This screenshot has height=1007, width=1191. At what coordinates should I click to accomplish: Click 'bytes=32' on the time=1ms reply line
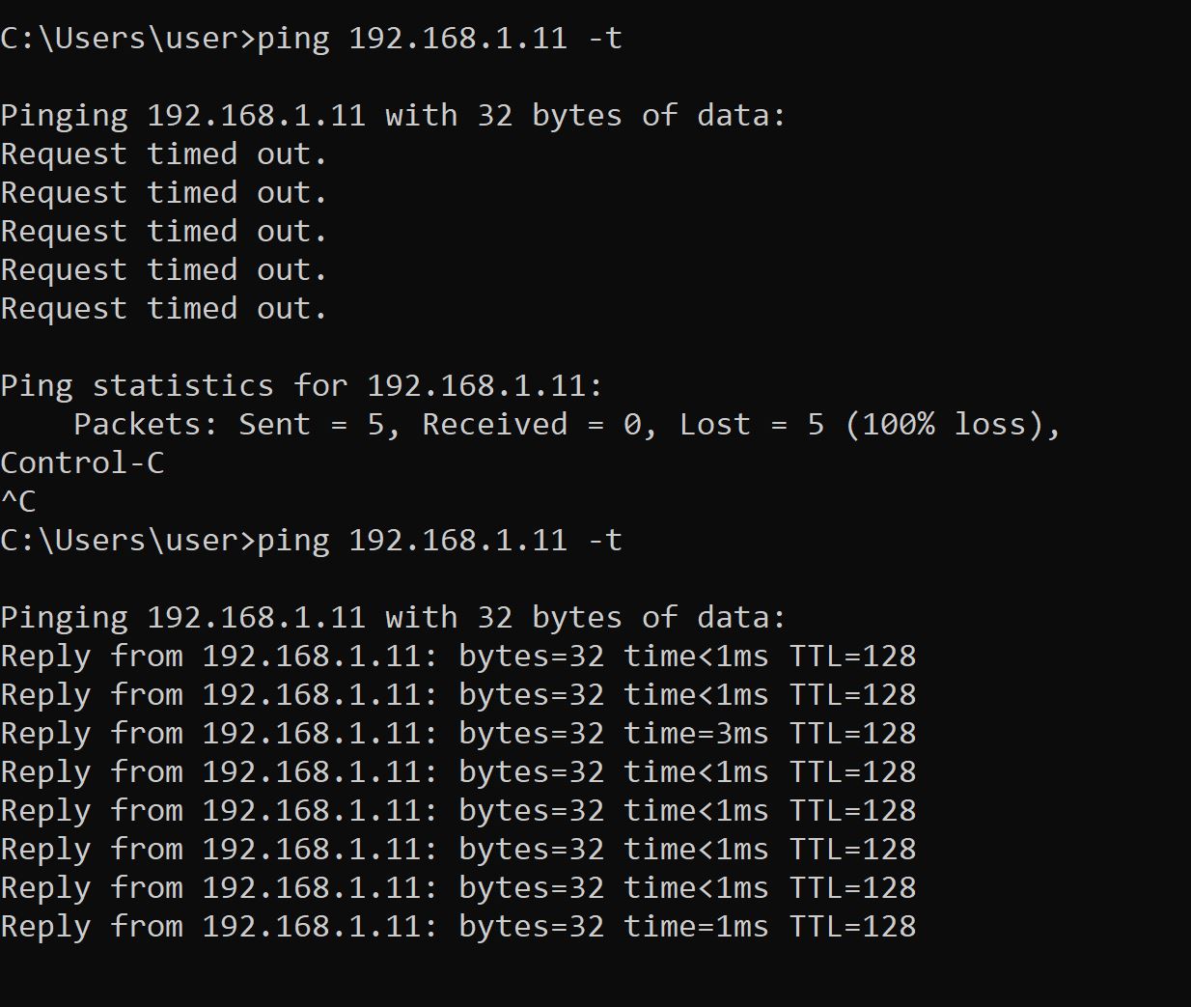pyautogui.click(x=531, y=927)
